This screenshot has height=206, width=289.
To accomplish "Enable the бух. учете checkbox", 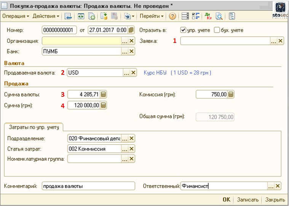I will point(217,30).
